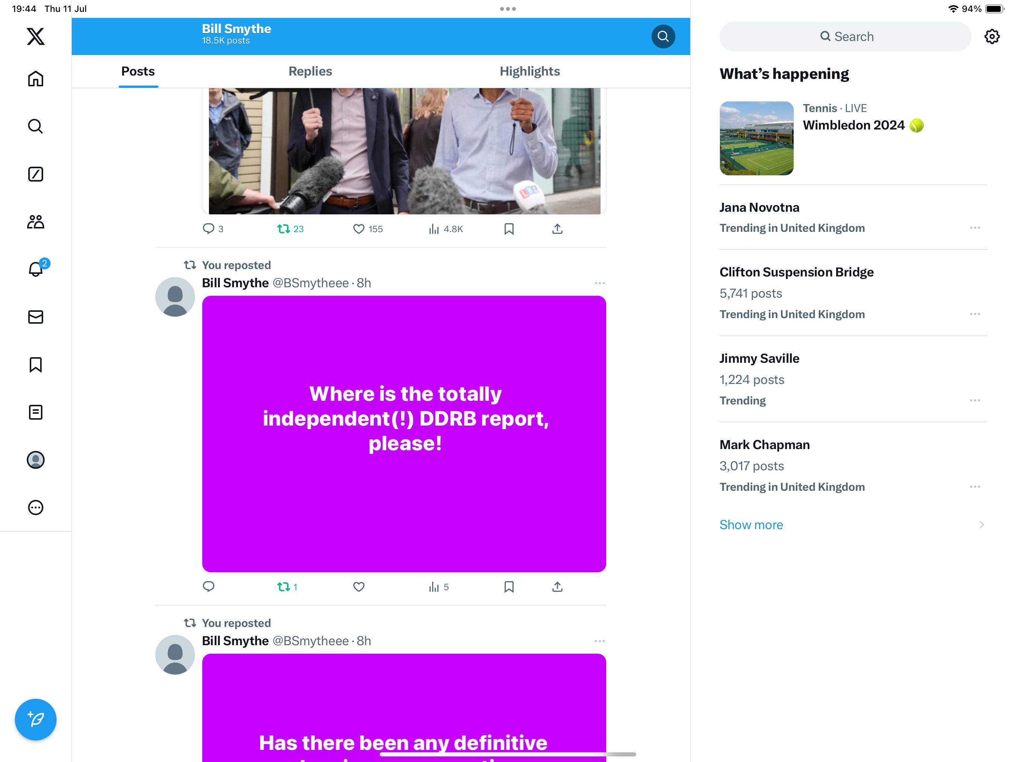Screen dimensions: 1016x762
Task: Open Messages envelope icon
Action: coord(35,317)
